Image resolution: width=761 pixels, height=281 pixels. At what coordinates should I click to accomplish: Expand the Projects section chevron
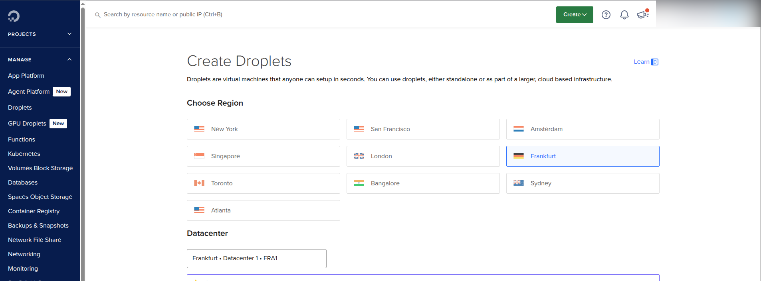[x=69, y=34]
